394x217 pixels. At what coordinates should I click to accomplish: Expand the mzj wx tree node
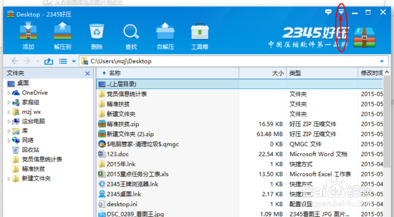pos(9,112)
